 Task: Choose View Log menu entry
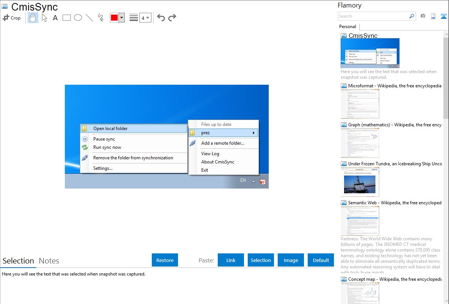pos(223,154)
